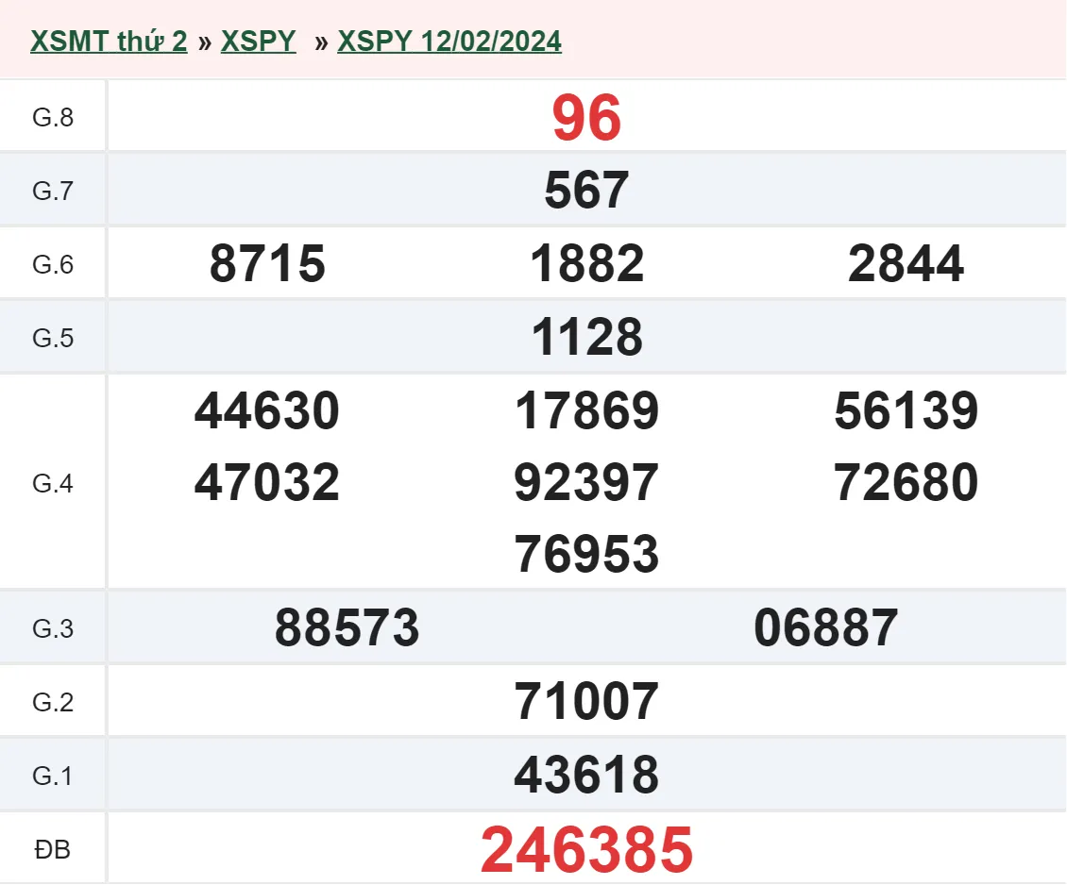Open the XSPY 12/02/2024 link

[449, 42]
